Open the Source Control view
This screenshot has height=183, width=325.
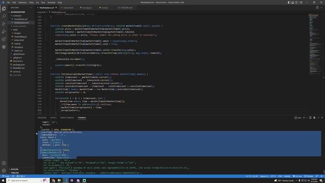[4, 24]
